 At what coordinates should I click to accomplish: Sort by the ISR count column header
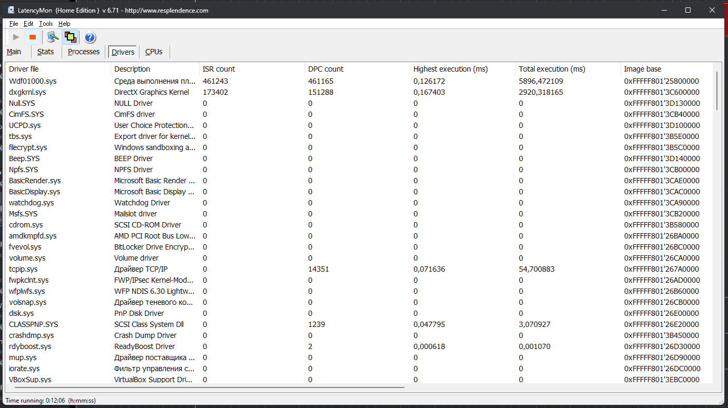coord(252,69)
